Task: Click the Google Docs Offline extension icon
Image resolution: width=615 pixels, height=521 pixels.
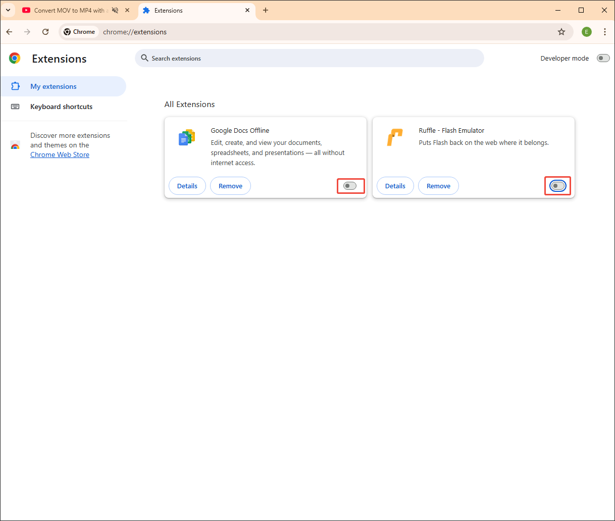Action: click(x=187, y=136)
